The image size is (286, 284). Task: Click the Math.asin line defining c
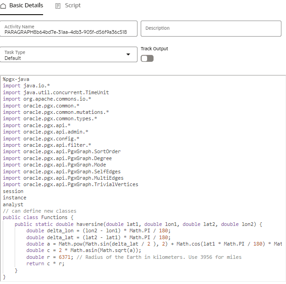coord(84,251)
